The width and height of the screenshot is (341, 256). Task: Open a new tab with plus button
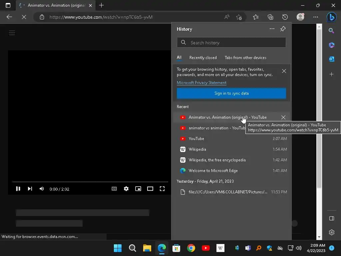click(101, 5)
